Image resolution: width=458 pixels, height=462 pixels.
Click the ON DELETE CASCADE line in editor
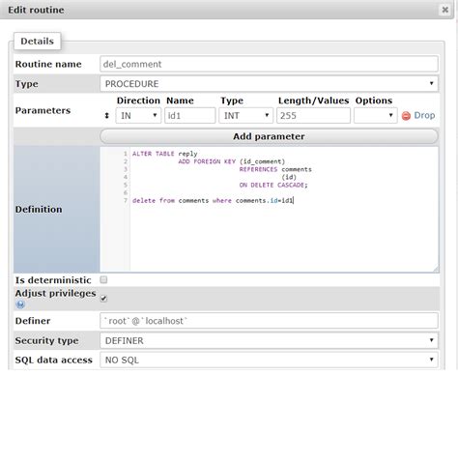273,185
